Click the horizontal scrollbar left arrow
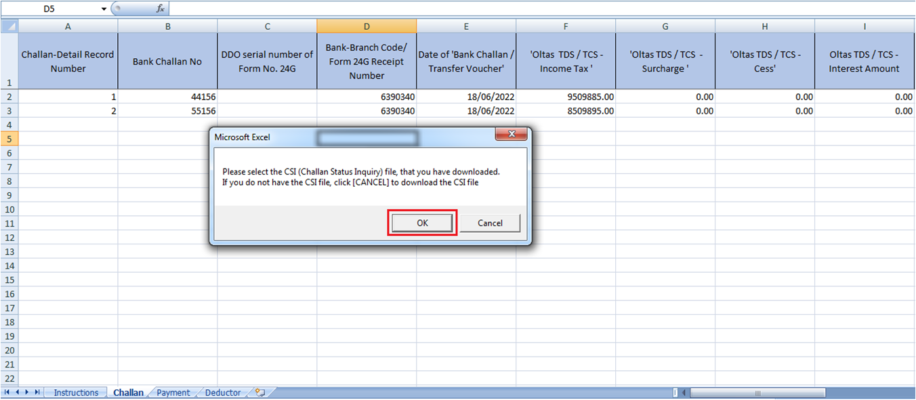 point(684,392)
